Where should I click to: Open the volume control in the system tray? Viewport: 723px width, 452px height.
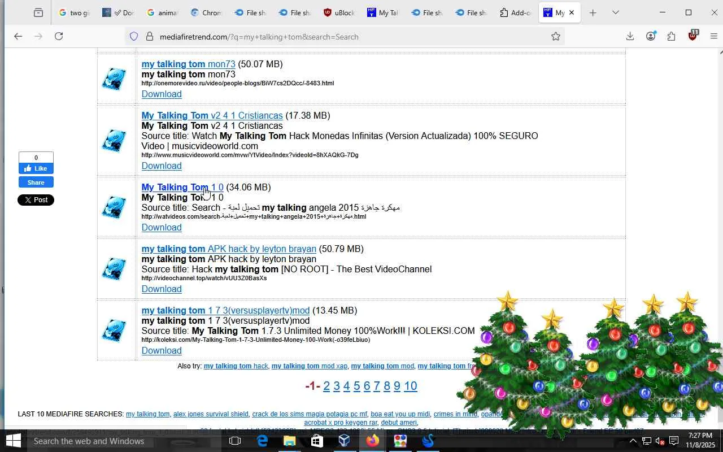coord(660,441)
